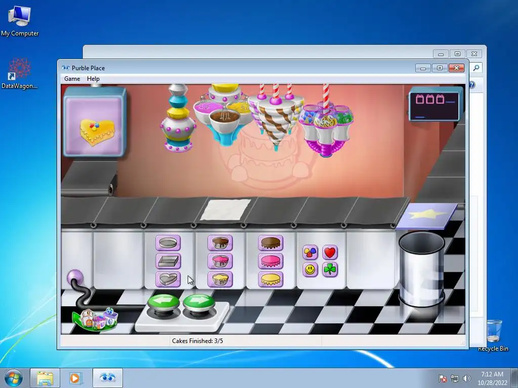Open the Windows Start menu

coord(14,378)
